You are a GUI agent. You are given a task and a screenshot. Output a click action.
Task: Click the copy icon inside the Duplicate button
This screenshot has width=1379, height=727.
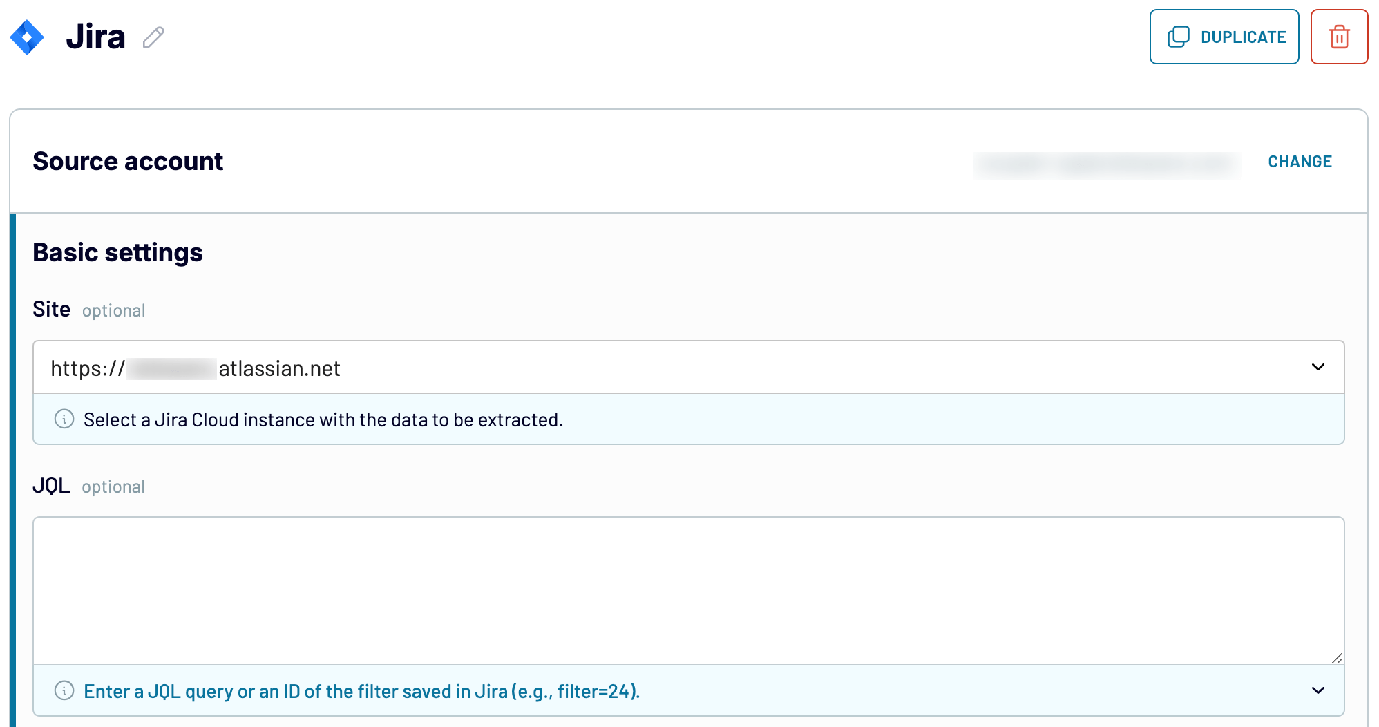click(x=1178, y=36)
